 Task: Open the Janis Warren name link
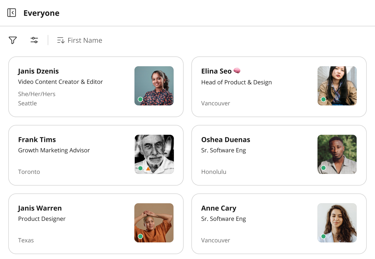pyautogui.click(x=40, y=208)
